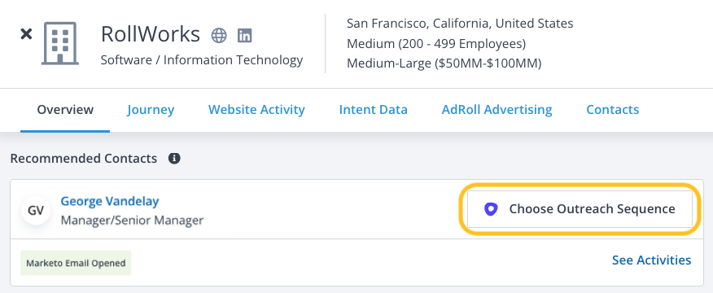Click the company building icon

pos(60,43)
